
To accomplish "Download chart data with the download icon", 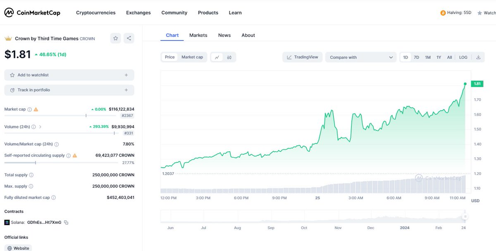I will click(478, 57).
